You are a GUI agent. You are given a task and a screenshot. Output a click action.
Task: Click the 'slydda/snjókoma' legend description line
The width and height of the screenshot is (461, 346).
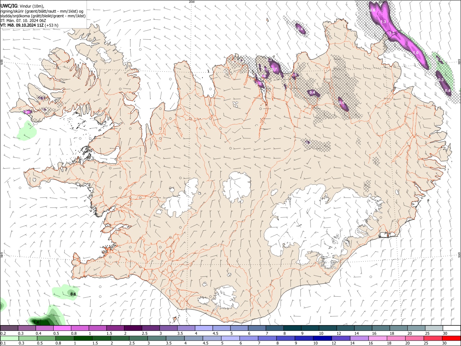pos(43,16)
